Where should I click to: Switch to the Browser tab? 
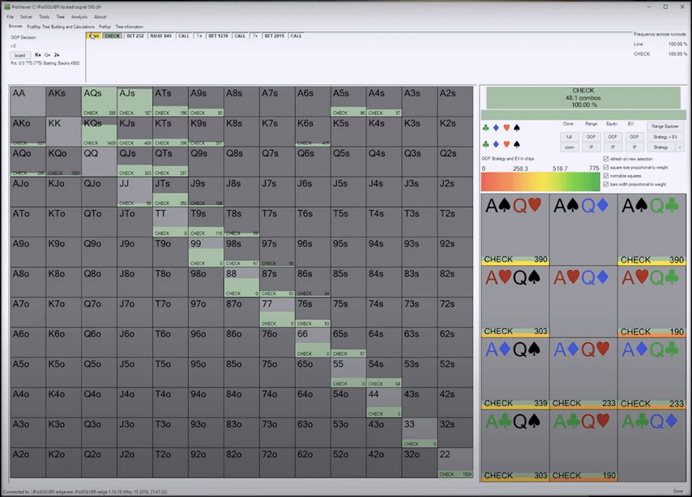pyautogui.click(x=15, y=27)
